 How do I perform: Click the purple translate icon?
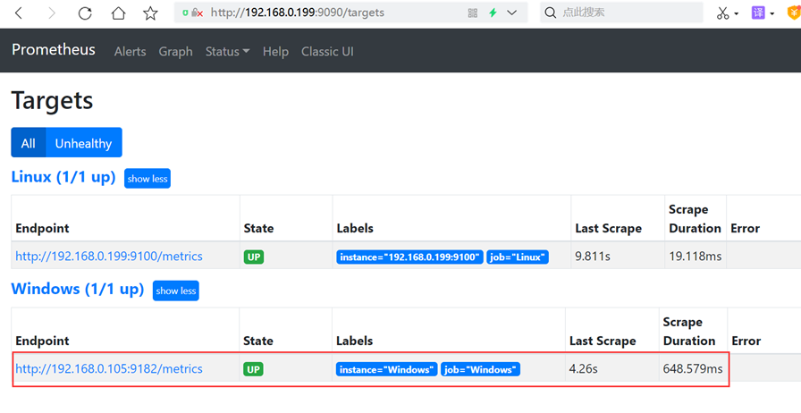click(x=758, y=13)
